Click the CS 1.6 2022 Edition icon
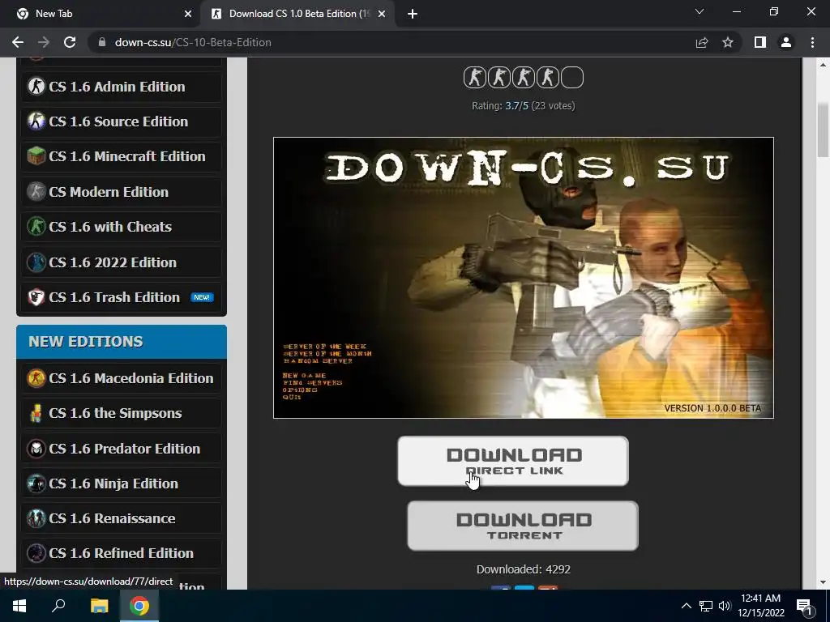This screenshot has height=622, width=830. [x=36, y=262]
